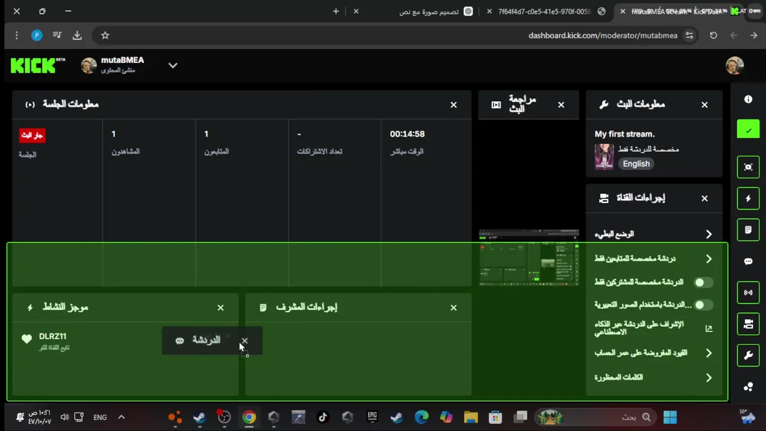
Task: Close the dragged الدردشة widget
Action: tap(244, 341)
